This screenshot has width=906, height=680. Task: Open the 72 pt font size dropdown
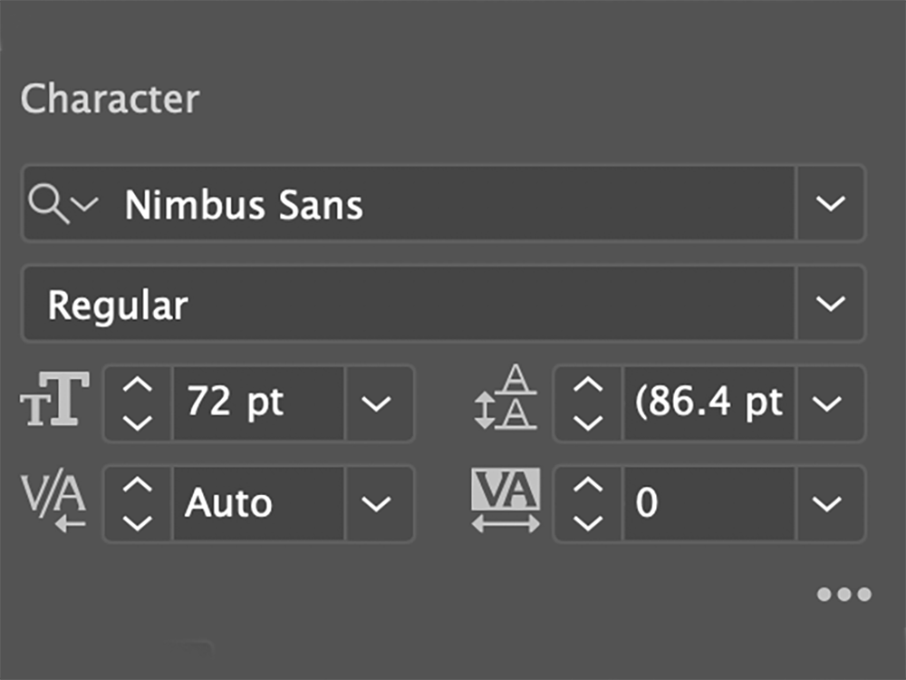(378, 403)
